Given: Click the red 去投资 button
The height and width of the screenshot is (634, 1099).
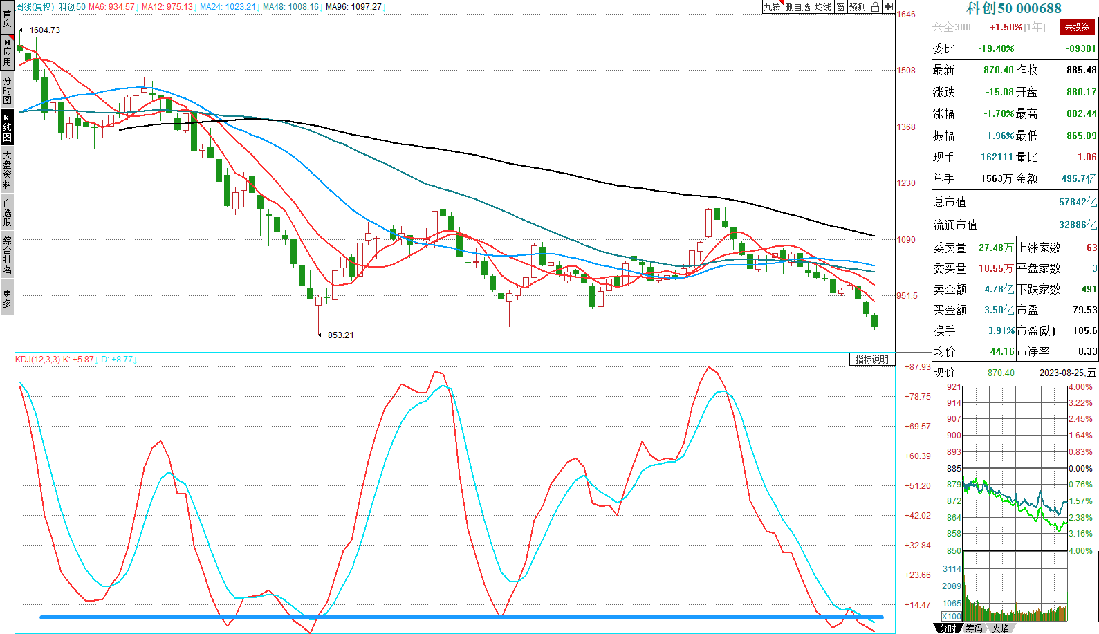Looking at the screenshot, I should coord(1077,27).
